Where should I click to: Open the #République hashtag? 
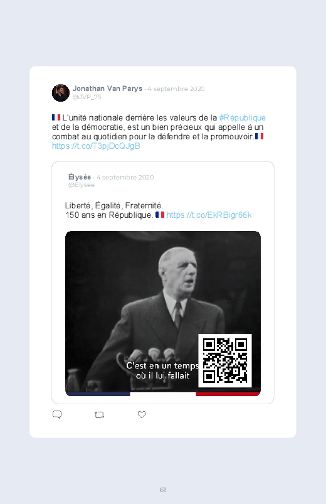point(243,117)
